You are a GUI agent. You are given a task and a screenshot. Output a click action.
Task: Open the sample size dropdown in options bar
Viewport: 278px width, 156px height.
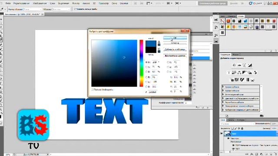[x=33, y=9]
